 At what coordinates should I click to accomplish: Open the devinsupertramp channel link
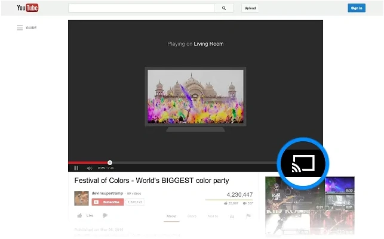[x=107, y=193]
